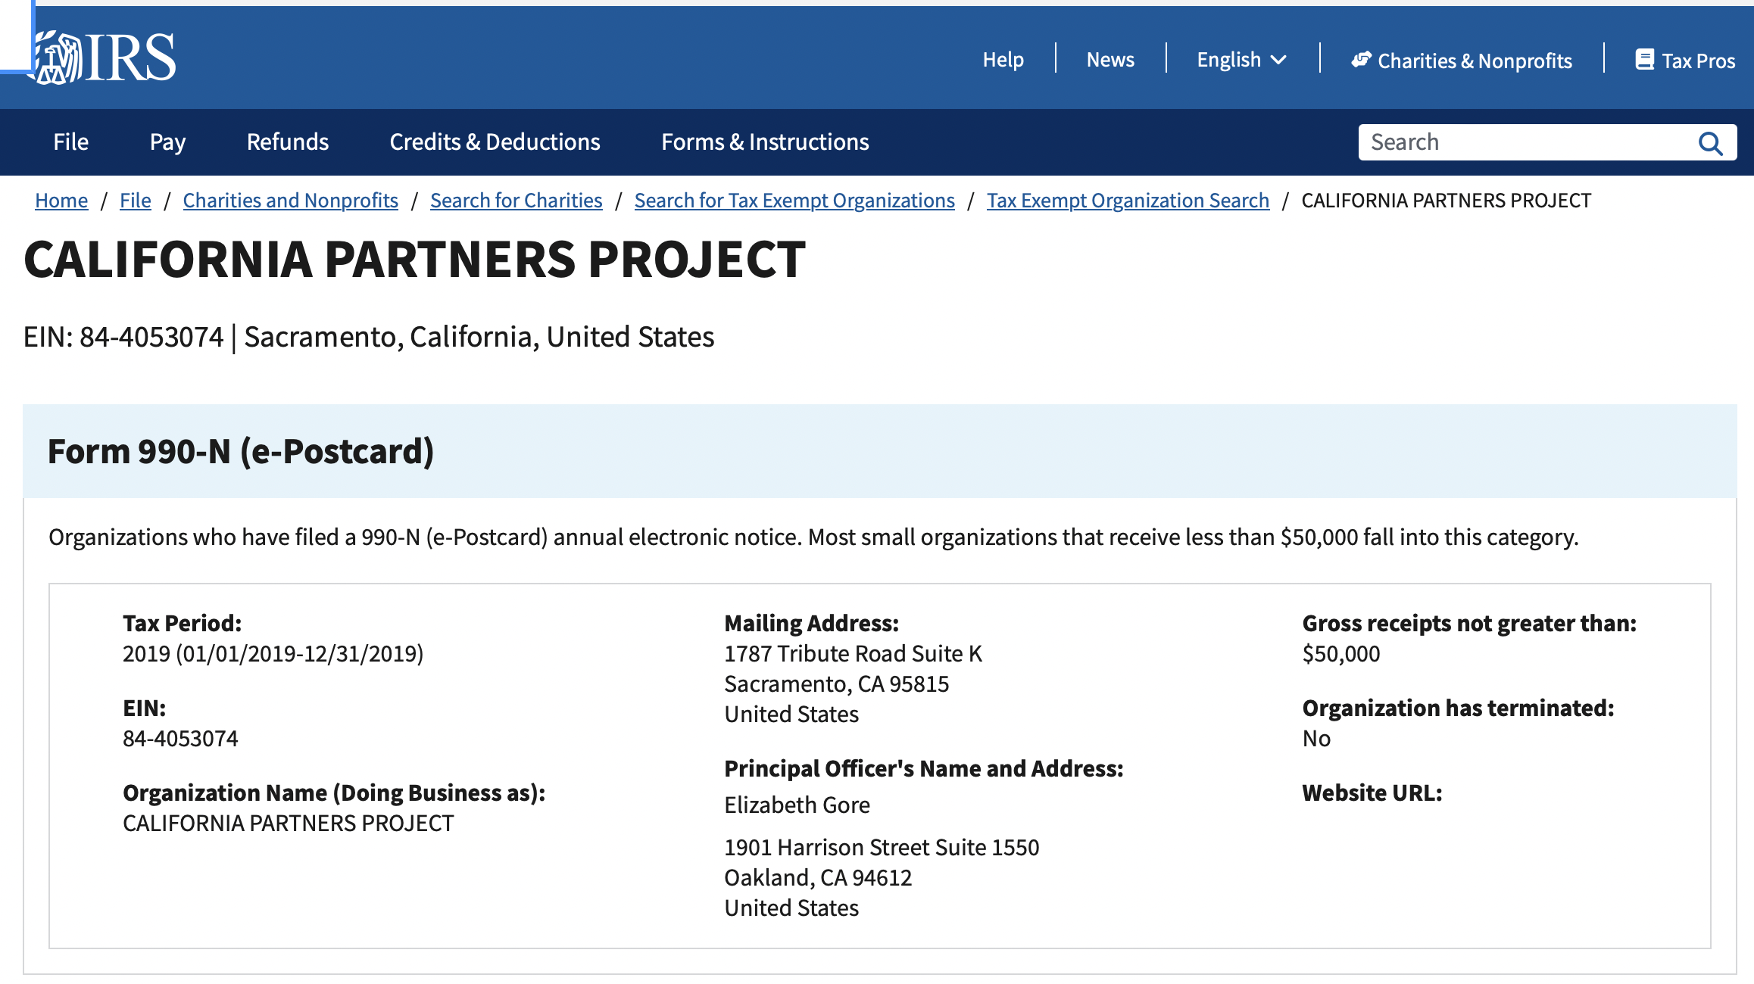Click the CALIFORNIA PARTNERS PROJECT breadcrumb text
This screenshot has height=984, width=1754.
tap(1446, 201)
